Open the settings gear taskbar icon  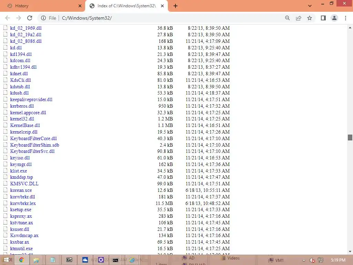click(x=101, y=260)
